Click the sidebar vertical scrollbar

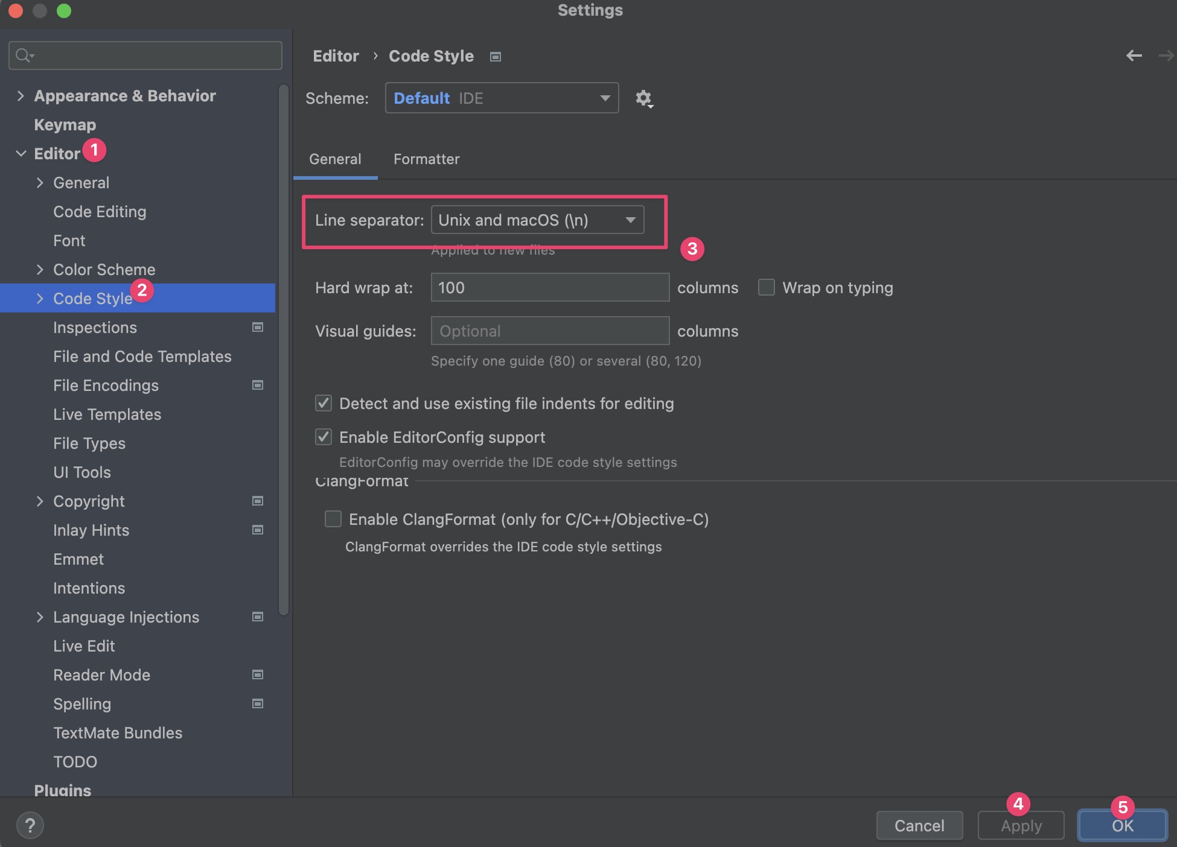click(283, 350)
